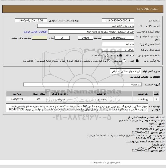
Task: Click the buyer notes text box
Action: [x=77, y=108]
